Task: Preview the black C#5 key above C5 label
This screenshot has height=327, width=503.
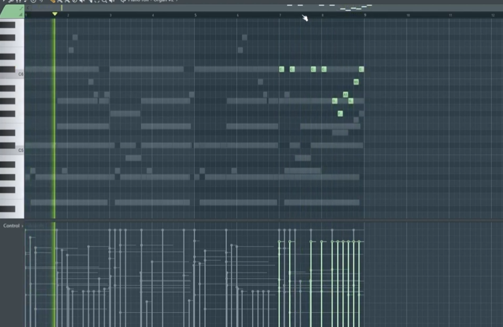Action: (8, 145)
